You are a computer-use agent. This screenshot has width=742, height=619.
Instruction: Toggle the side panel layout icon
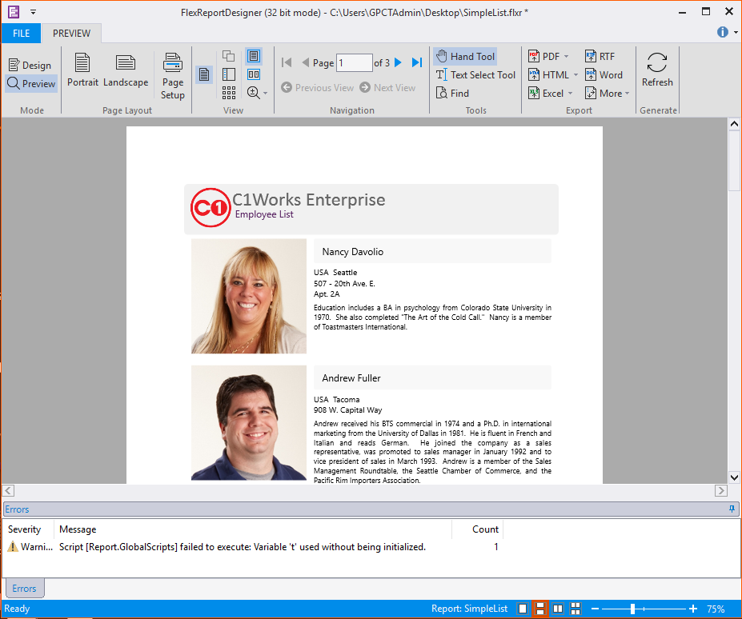pyautogui.click(x=229, y=74)
